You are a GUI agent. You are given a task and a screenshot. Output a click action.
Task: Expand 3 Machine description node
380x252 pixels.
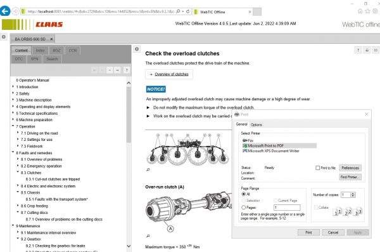point(13,100)
